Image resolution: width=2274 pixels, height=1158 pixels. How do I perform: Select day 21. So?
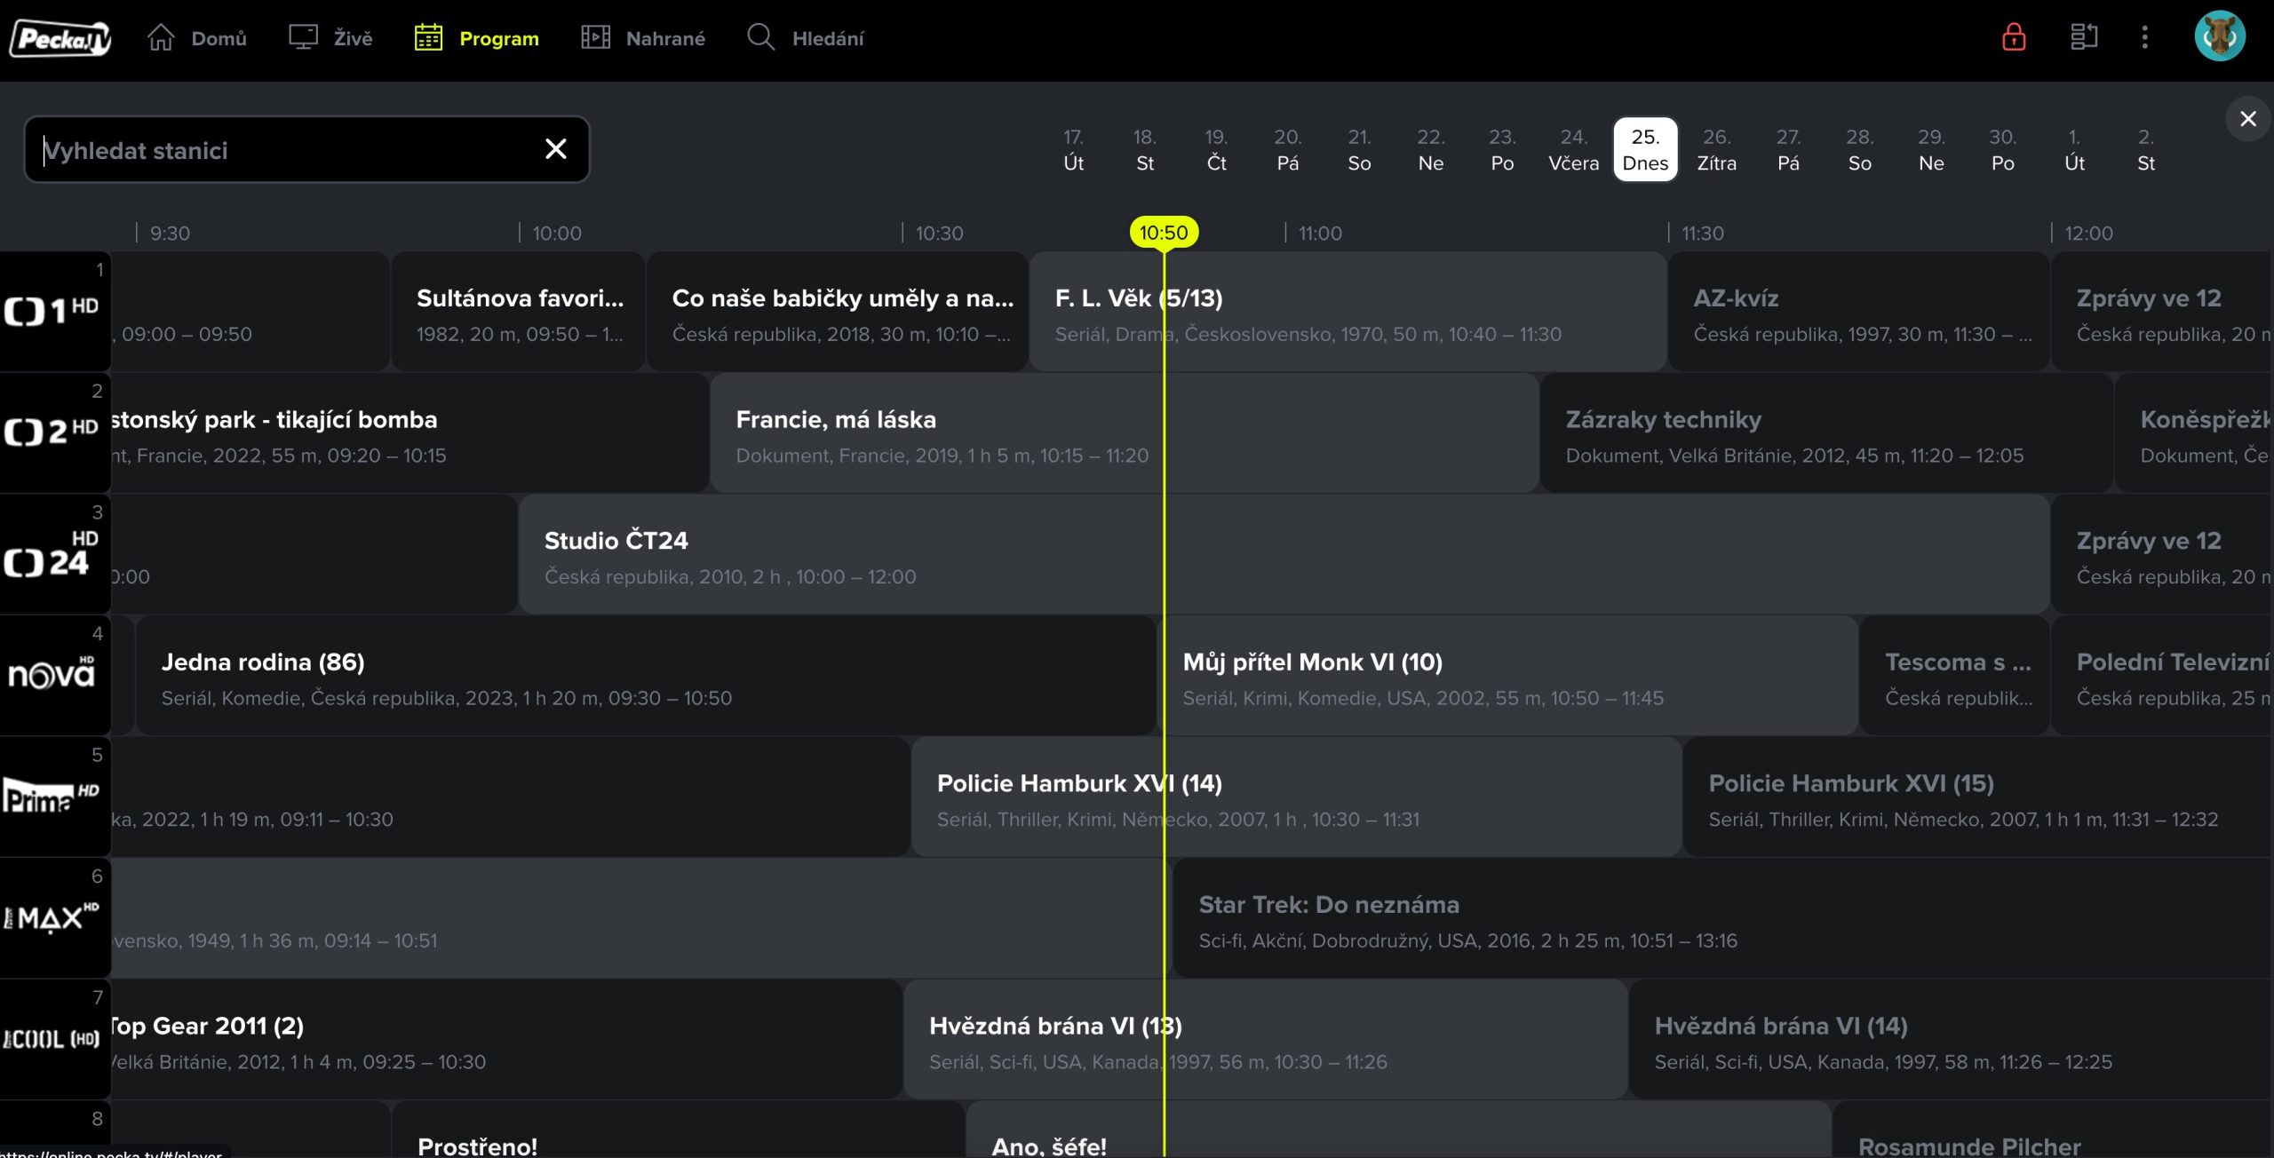coord(1359,149)
